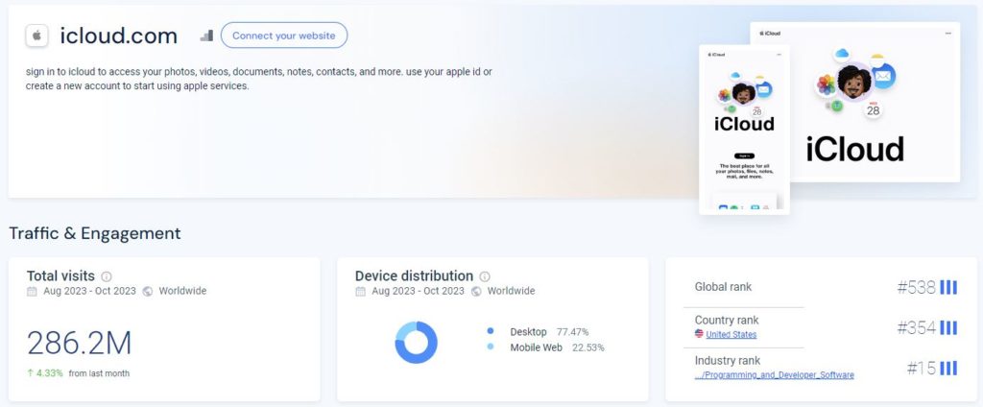Click the info icon beside Total visits
The width and height of the screenshot is (983, 407).
pos(107,276)
